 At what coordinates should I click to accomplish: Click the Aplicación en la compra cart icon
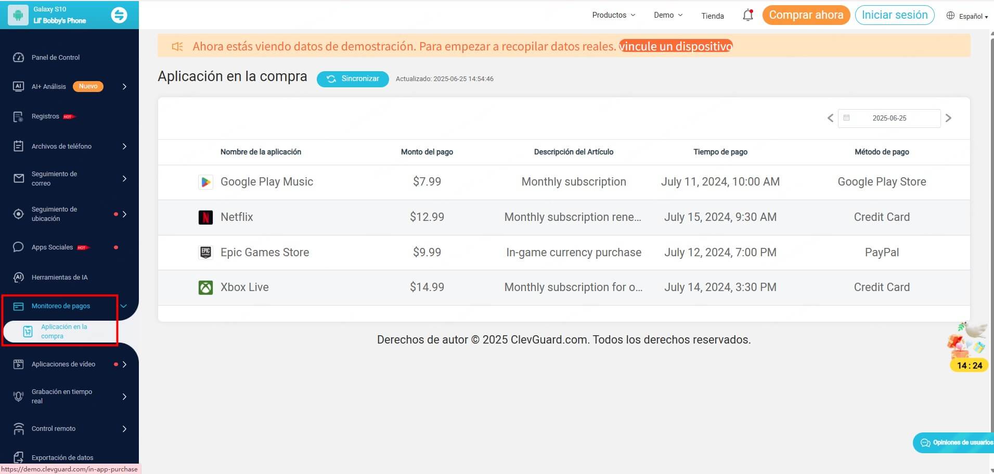coord(28,331)
